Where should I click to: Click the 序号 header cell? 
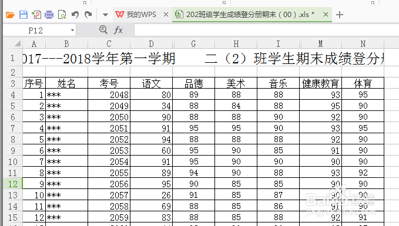coord(34,83)
